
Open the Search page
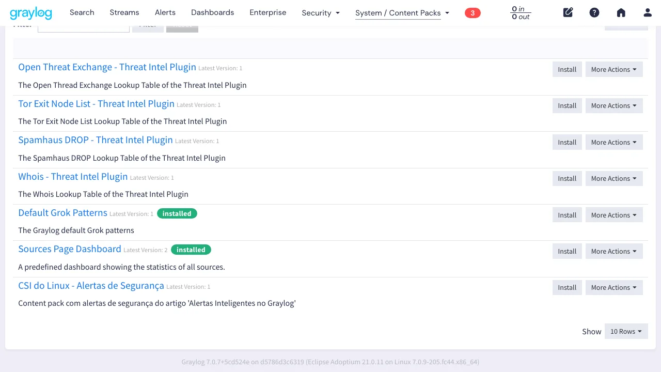tap(82, 12)
